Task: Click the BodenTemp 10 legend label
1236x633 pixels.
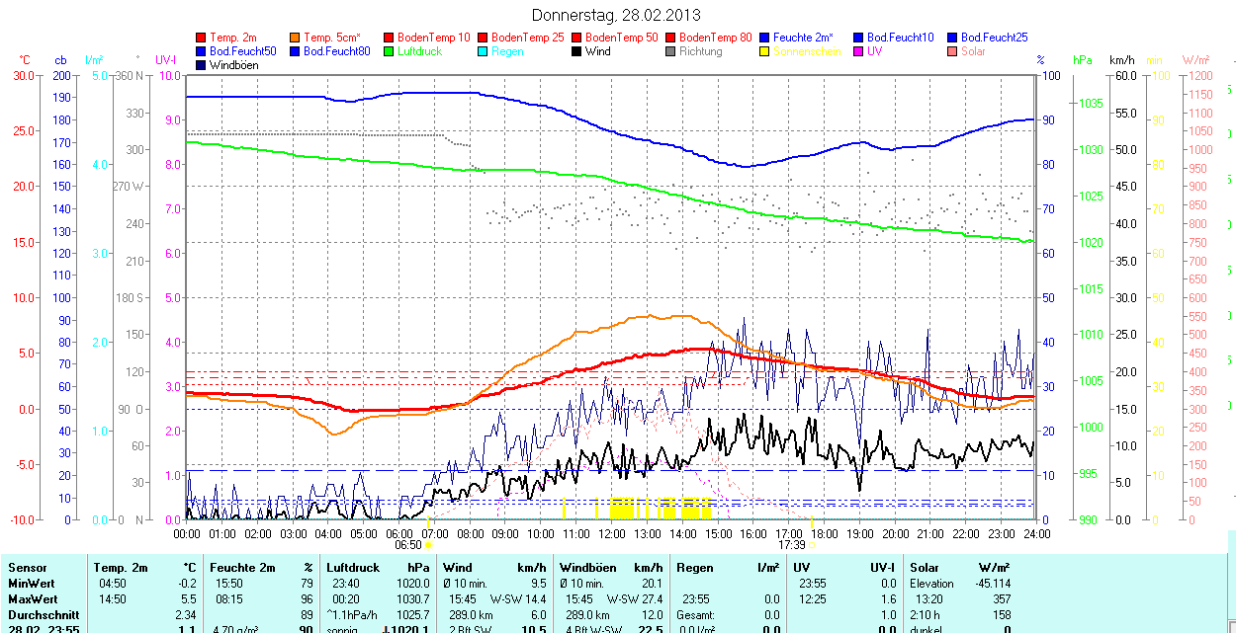Action: pyautogui.click(x=433, y=38)
